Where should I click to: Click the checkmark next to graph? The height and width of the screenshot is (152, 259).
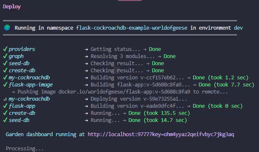coord(5,56)
